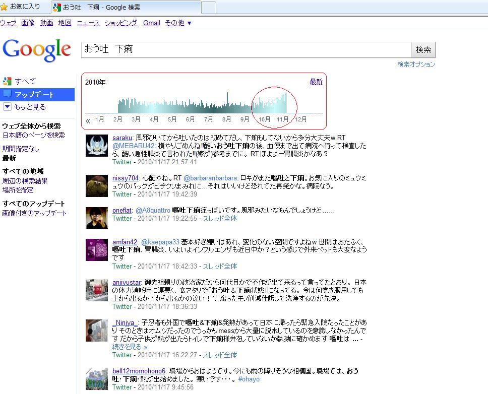Open the 画像 navigation link
488x394 pixels.
pos(28,23)
